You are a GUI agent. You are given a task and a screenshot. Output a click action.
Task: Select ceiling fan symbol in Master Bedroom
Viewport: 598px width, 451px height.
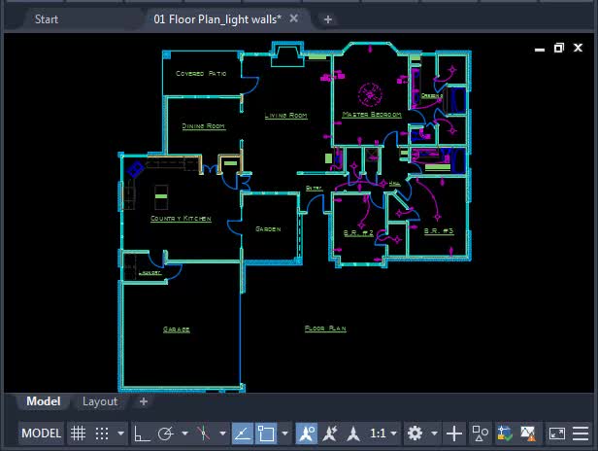(370, 94)
